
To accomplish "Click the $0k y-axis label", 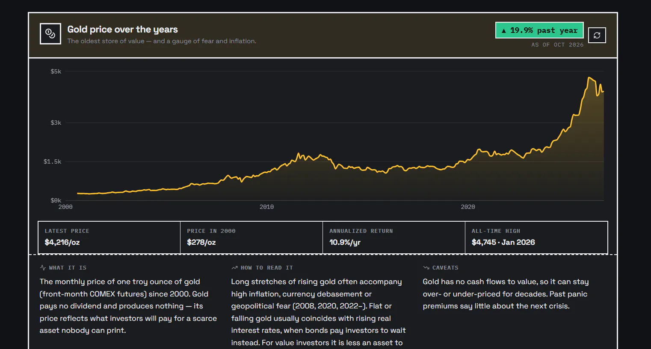I will click(x=56, y=200).
